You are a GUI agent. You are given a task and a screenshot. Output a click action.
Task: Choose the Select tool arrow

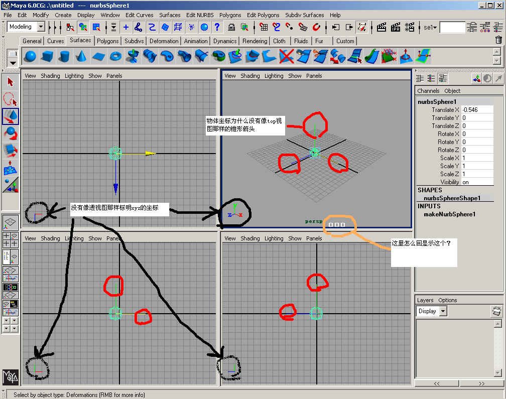(x=11, y=82)
